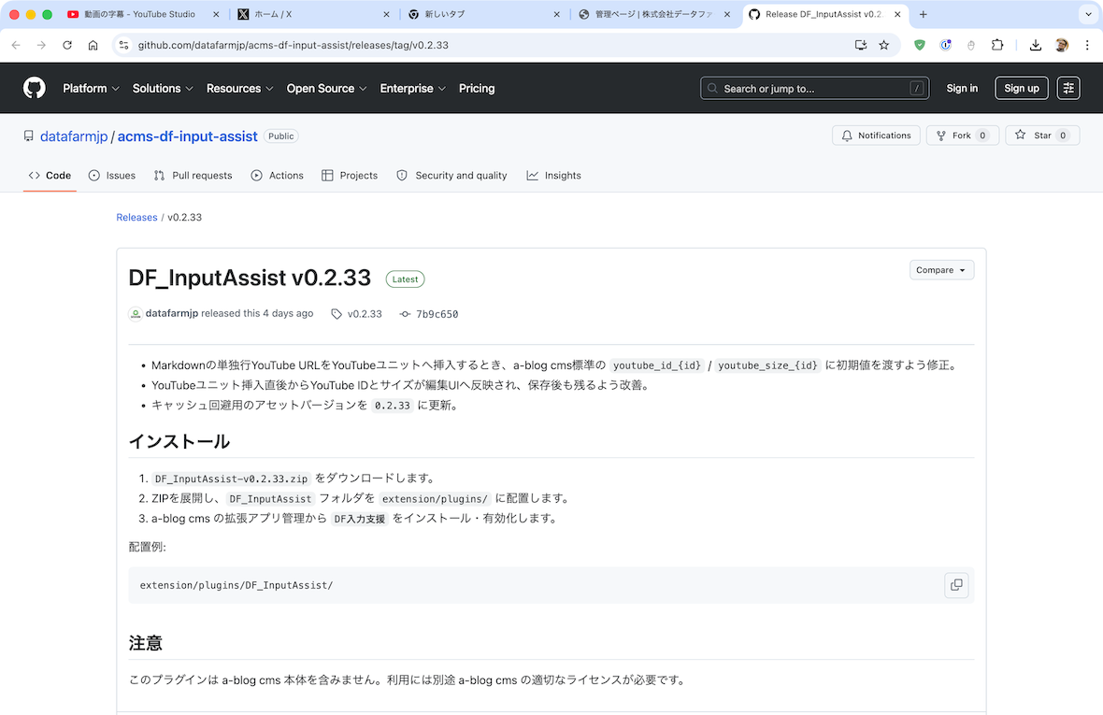Expand the Platform menu
Viewport: 1103px width, 715px height.
pyautogui.click(x=91, y=89)
